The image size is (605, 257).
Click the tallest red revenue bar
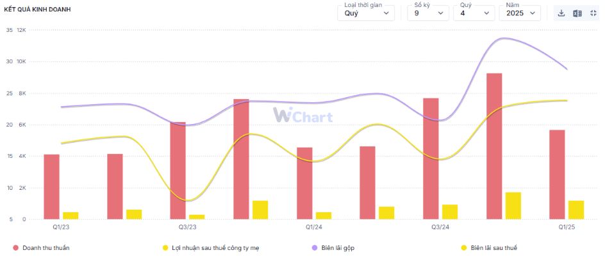pyautogui.click(x=494, y=146)
